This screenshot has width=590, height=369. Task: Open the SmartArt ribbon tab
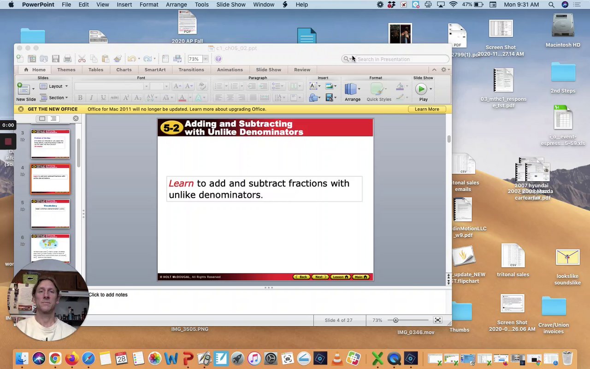pyautogui.click(x=155, y=70)
